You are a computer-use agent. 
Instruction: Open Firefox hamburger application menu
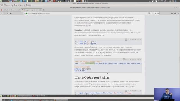[179, 13]
